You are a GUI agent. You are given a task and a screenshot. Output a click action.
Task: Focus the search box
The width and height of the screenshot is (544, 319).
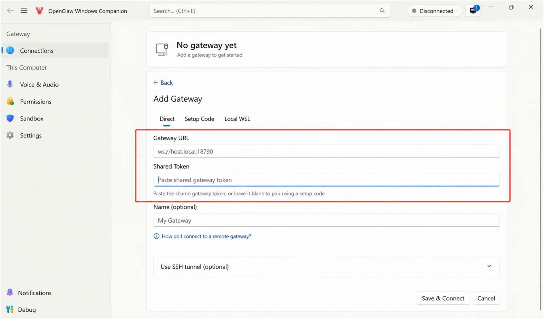coord(269,11)
